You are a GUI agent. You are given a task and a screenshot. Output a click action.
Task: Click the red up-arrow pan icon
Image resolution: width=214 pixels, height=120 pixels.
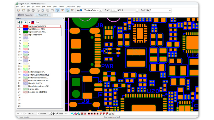98,114
